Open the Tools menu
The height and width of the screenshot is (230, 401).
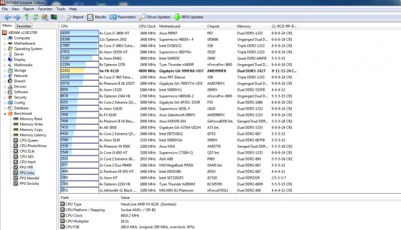(61, 9)
